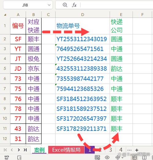Click tracking number SF3181589237512
This screenshot has height=160, width=153.
[83, 109]
